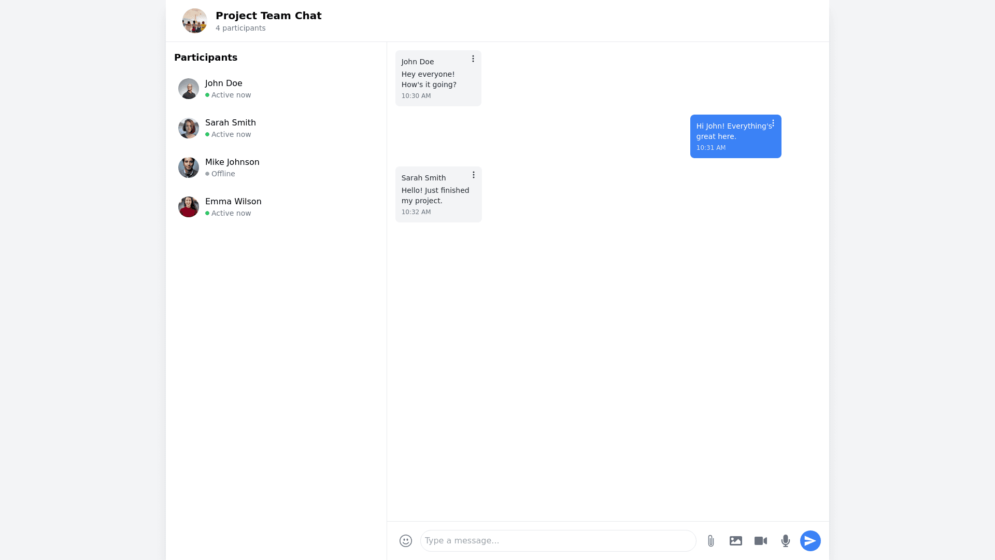The image size is (995, 560).
Task: Click Emma Wilson's profile avatar
Action: [189, 207]
